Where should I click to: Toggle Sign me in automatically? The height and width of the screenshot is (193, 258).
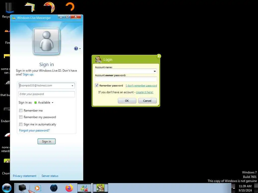tap(21, 124)
